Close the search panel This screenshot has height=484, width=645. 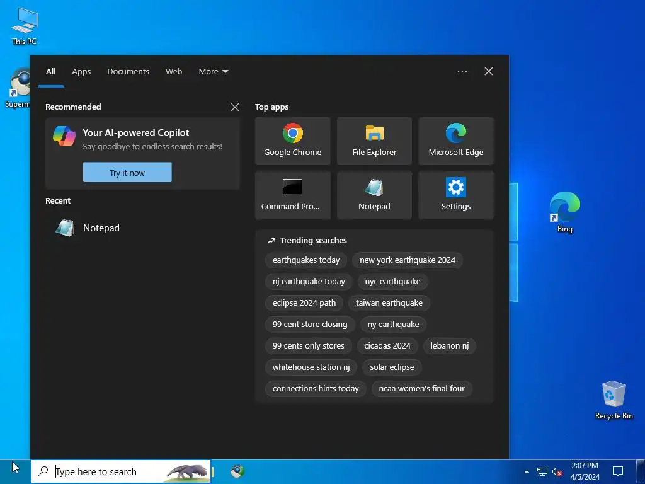point(489,72)
